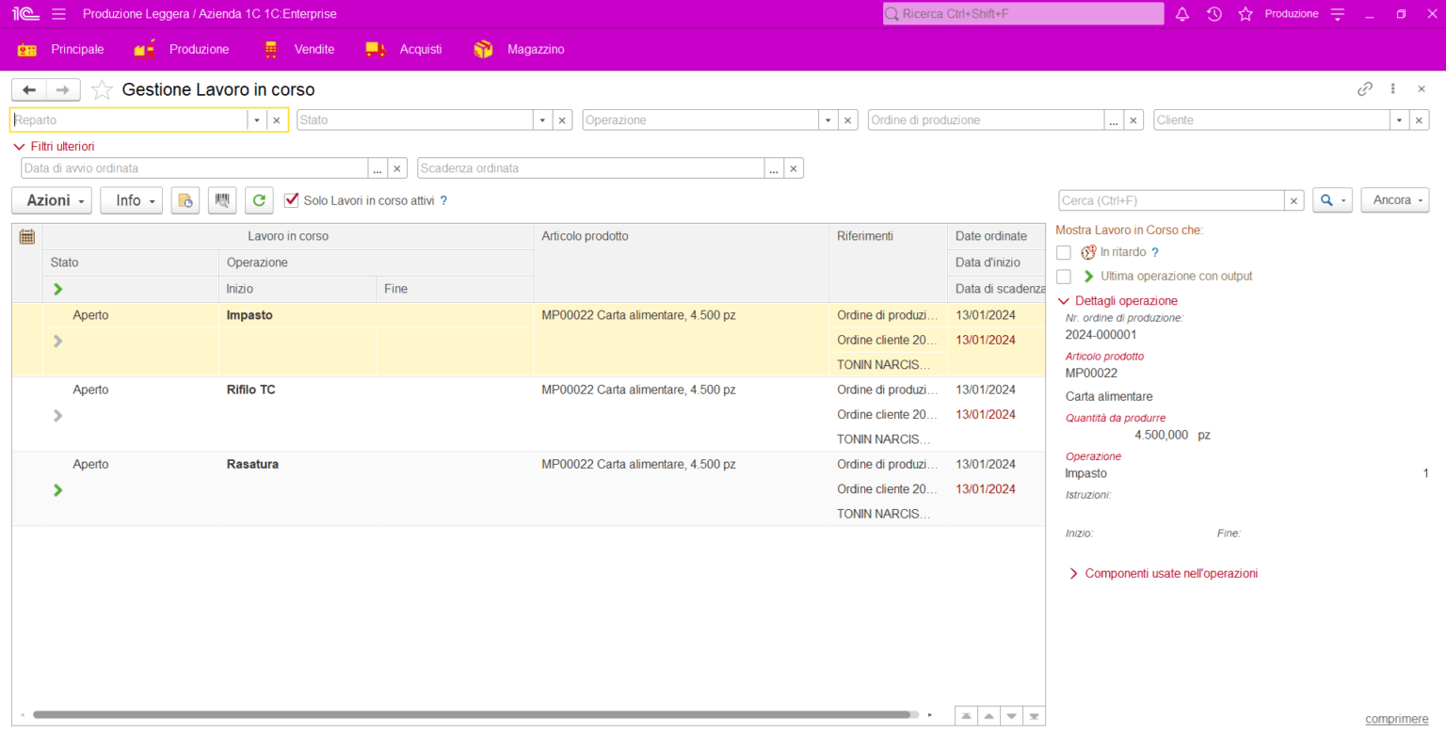Clear the Stato filter field
The height and width of the screenshot is (732, 1446).
coord(562,120)
